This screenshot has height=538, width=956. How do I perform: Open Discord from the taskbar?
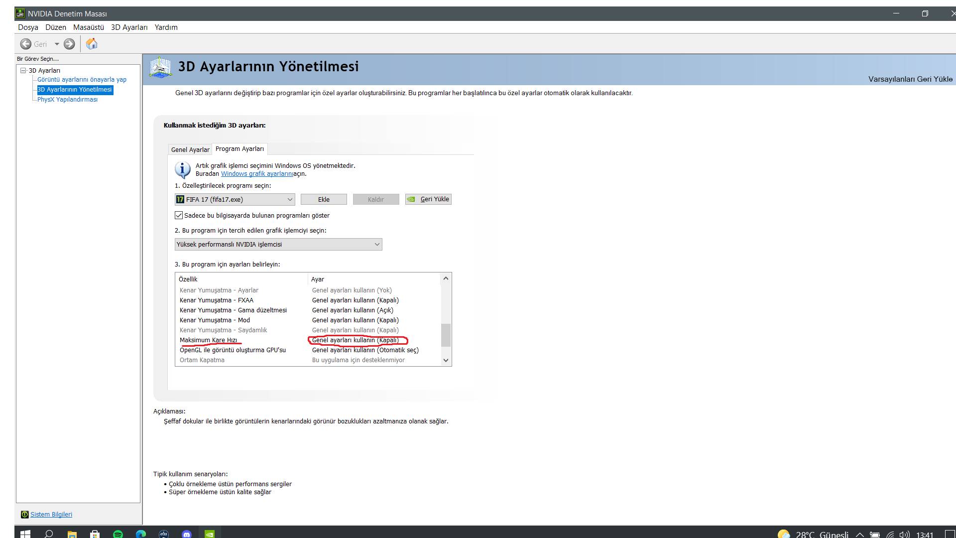(187, 534)
